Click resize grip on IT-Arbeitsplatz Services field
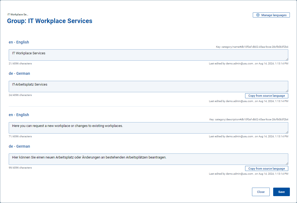The width and height of the screenshot is (297, 203). [x=287, y=91]
